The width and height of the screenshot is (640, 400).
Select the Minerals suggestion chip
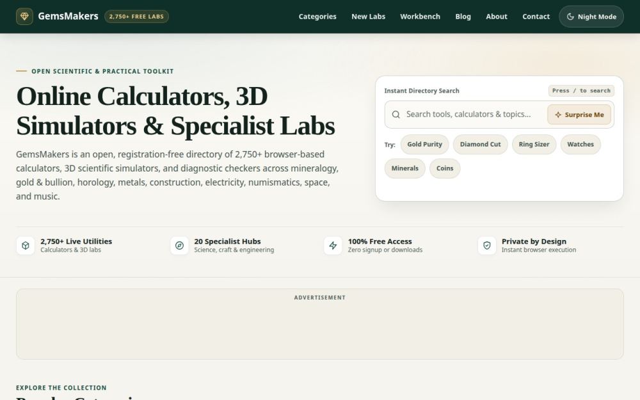(x=405, y=168)
